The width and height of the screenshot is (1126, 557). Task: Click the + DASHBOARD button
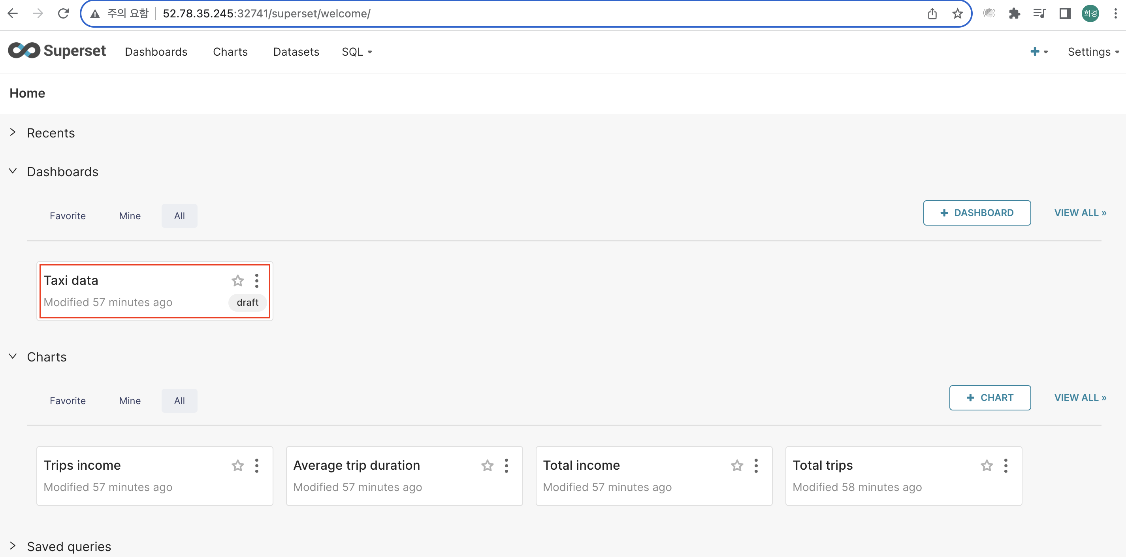point(977,213)
